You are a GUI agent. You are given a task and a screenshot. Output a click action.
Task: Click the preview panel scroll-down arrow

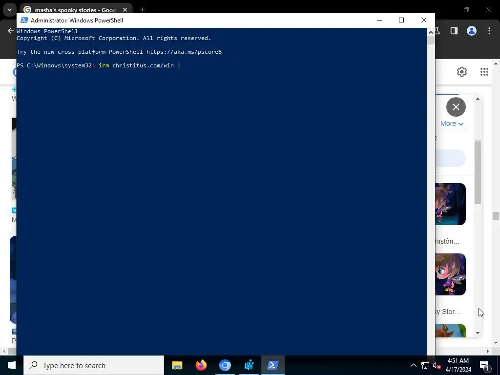pos(478,333)
